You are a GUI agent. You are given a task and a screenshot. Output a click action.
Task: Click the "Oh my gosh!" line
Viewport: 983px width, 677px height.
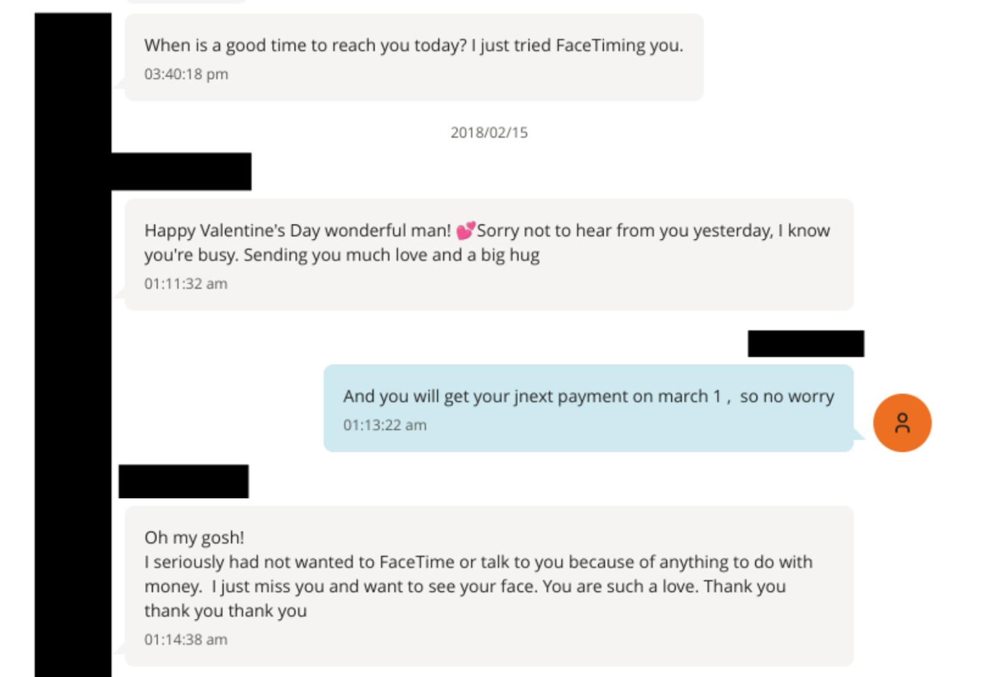[x=194, y=538]
